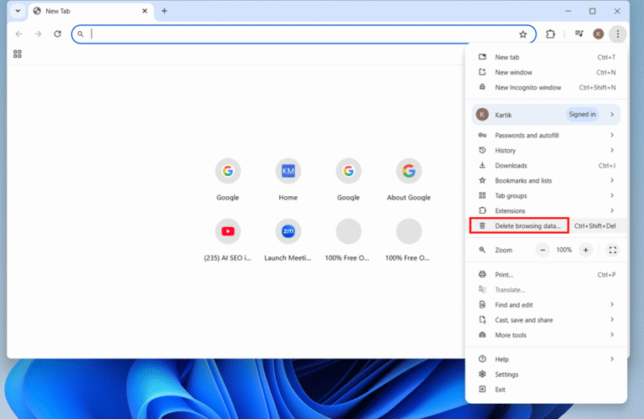Screen dimensions: 644x419
Task: Expand the Kartik profile submenu chevron
Action: [612, 115]
